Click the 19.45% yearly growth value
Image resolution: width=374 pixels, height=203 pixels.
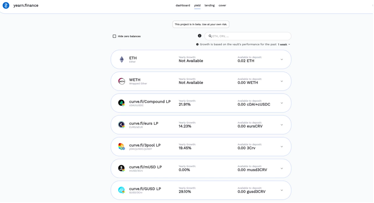click(x=185, y=148)
